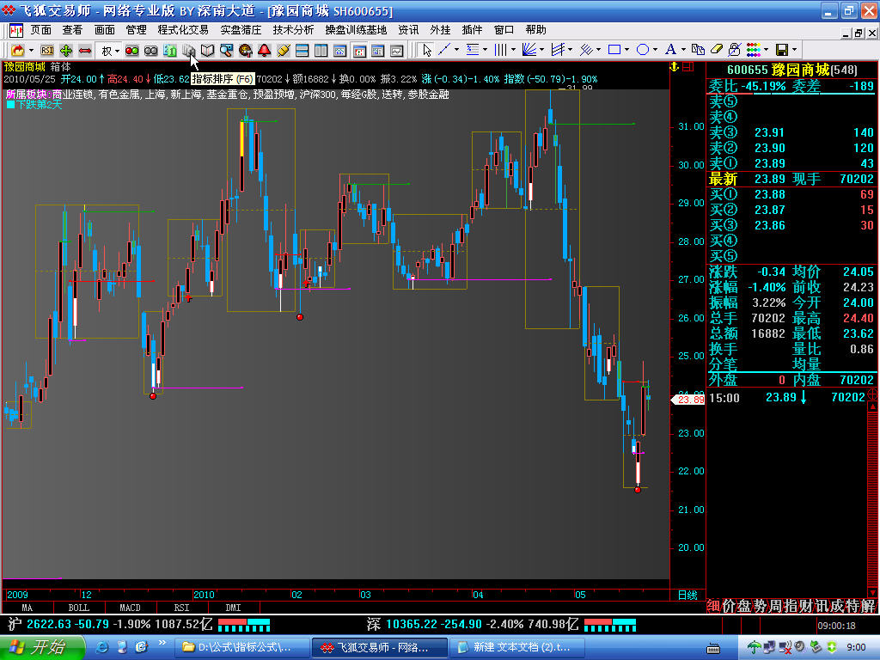This screenshot has width=880, height=660.
Task: Expand the color palette dropdown arrow
Action: tap(767, 50)
